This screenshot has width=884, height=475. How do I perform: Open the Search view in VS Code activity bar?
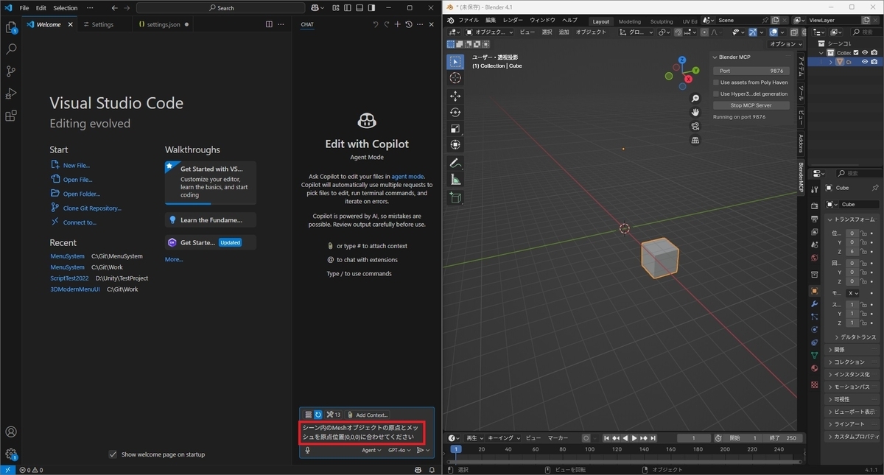click(11, 49)
